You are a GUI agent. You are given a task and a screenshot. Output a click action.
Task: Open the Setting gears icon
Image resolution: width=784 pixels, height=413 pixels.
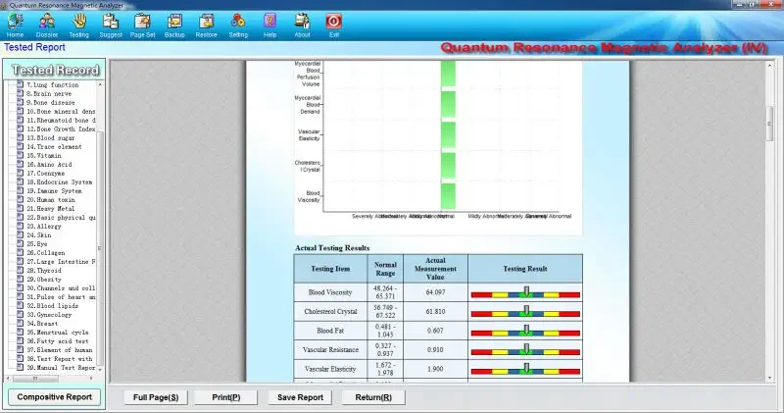[x=238, y=26]
